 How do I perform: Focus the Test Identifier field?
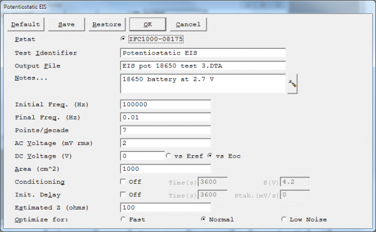coord(203,53)
